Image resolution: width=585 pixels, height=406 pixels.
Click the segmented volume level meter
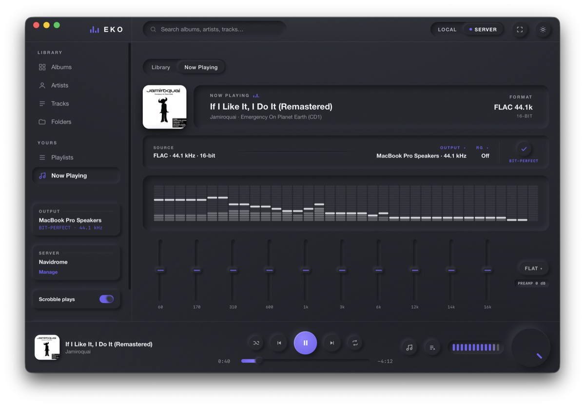click(476, 347)
